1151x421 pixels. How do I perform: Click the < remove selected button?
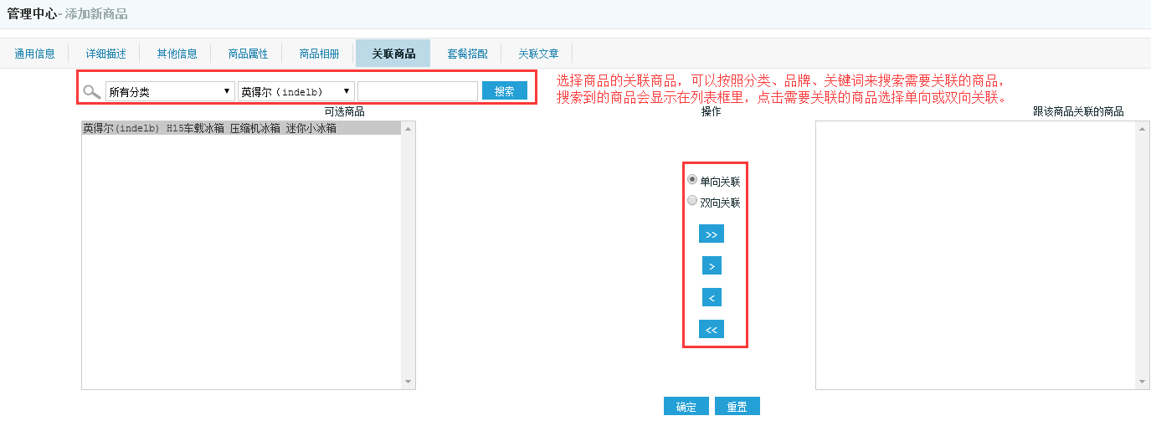pyautogui.click(x=711, y=298)
